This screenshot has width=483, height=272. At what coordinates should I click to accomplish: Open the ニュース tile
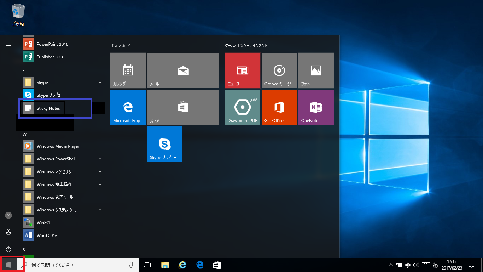point(243,70)
